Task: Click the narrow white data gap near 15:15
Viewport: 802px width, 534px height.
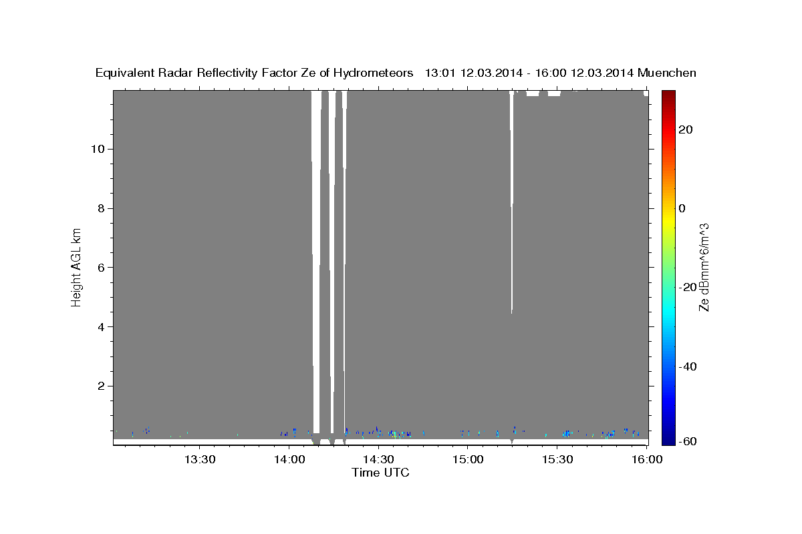Action: point(512,204)
